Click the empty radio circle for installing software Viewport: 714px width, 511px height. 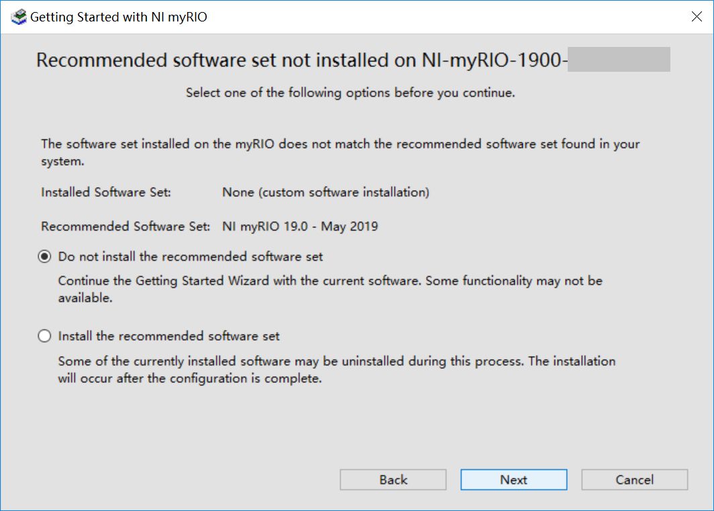point(44,335)
